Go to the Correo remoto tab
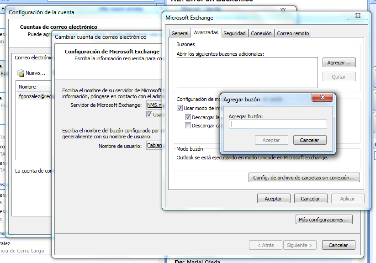The width and height of the screenshot is (376, 263). pyautogui.click(x=293, y=33)
